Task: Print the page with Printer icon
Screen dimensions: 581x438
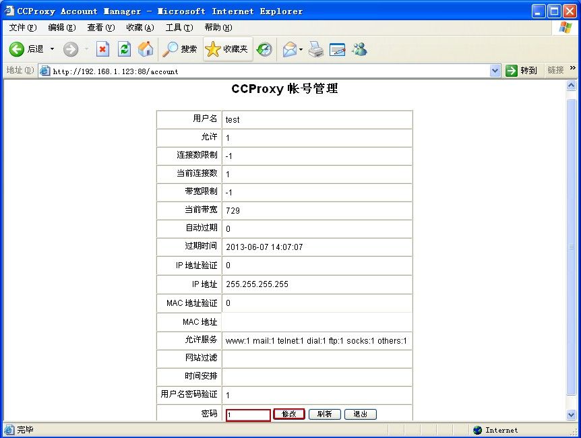Action: pos(316,49)
